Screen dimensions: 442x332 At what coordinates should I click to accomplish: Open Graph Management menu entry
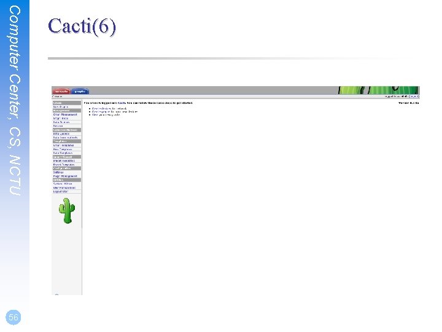pos(65,114)
